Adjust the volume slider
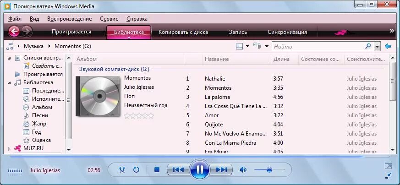The width and height of the screenshot is (400, 185). tap(269, 170)
